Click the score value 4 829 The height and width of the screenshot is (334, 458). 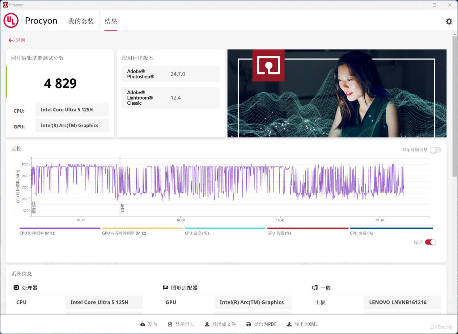[60, 83]
